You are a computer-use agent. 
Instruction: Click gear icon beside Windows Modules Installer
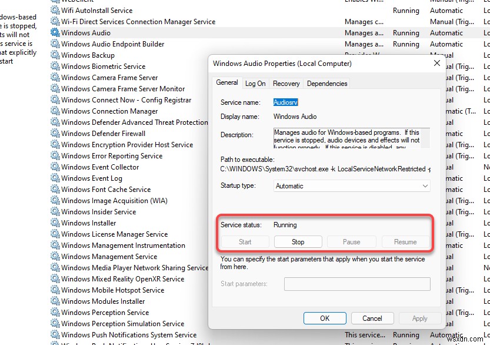[x=55, y=301]
